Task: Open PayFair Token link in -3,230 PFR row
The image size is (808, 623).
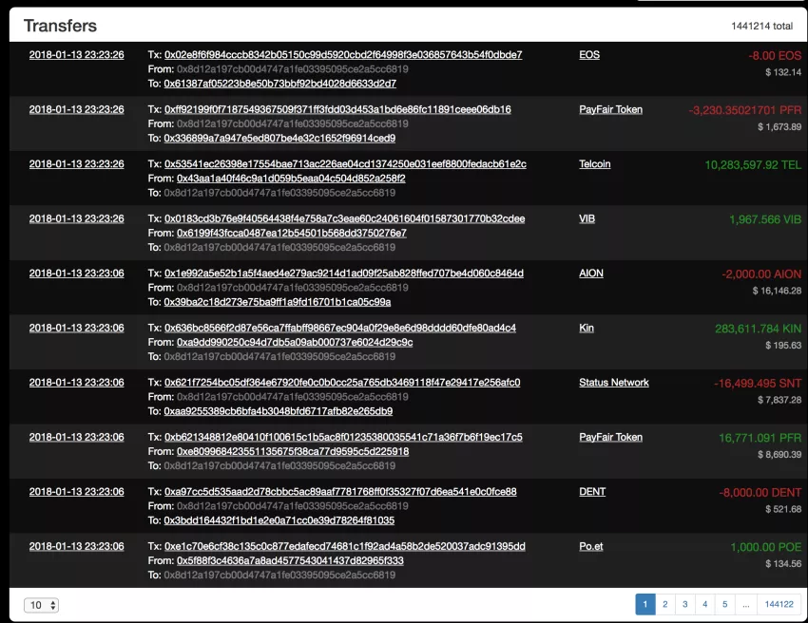Action: tap(610, 109)
